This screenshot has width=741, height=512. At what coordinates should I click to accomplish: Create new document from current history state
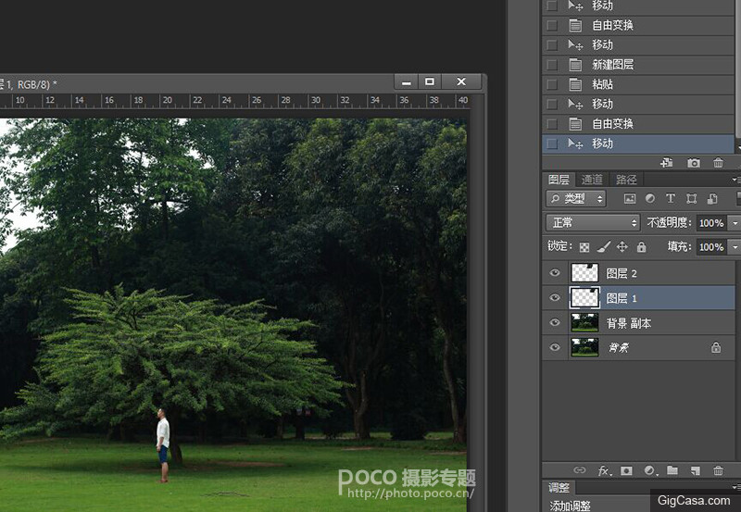[667, 163]
